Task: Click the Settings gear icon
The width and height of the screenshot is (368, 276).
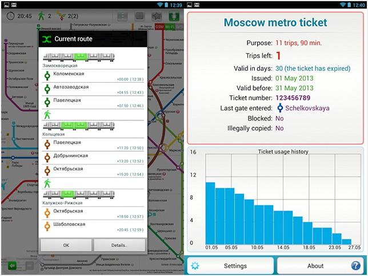Action: click(195, 266)
